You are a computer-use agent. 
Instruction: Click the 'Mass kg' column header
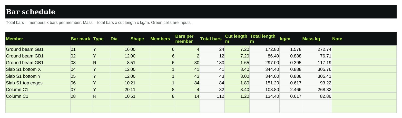pos(317,39)
